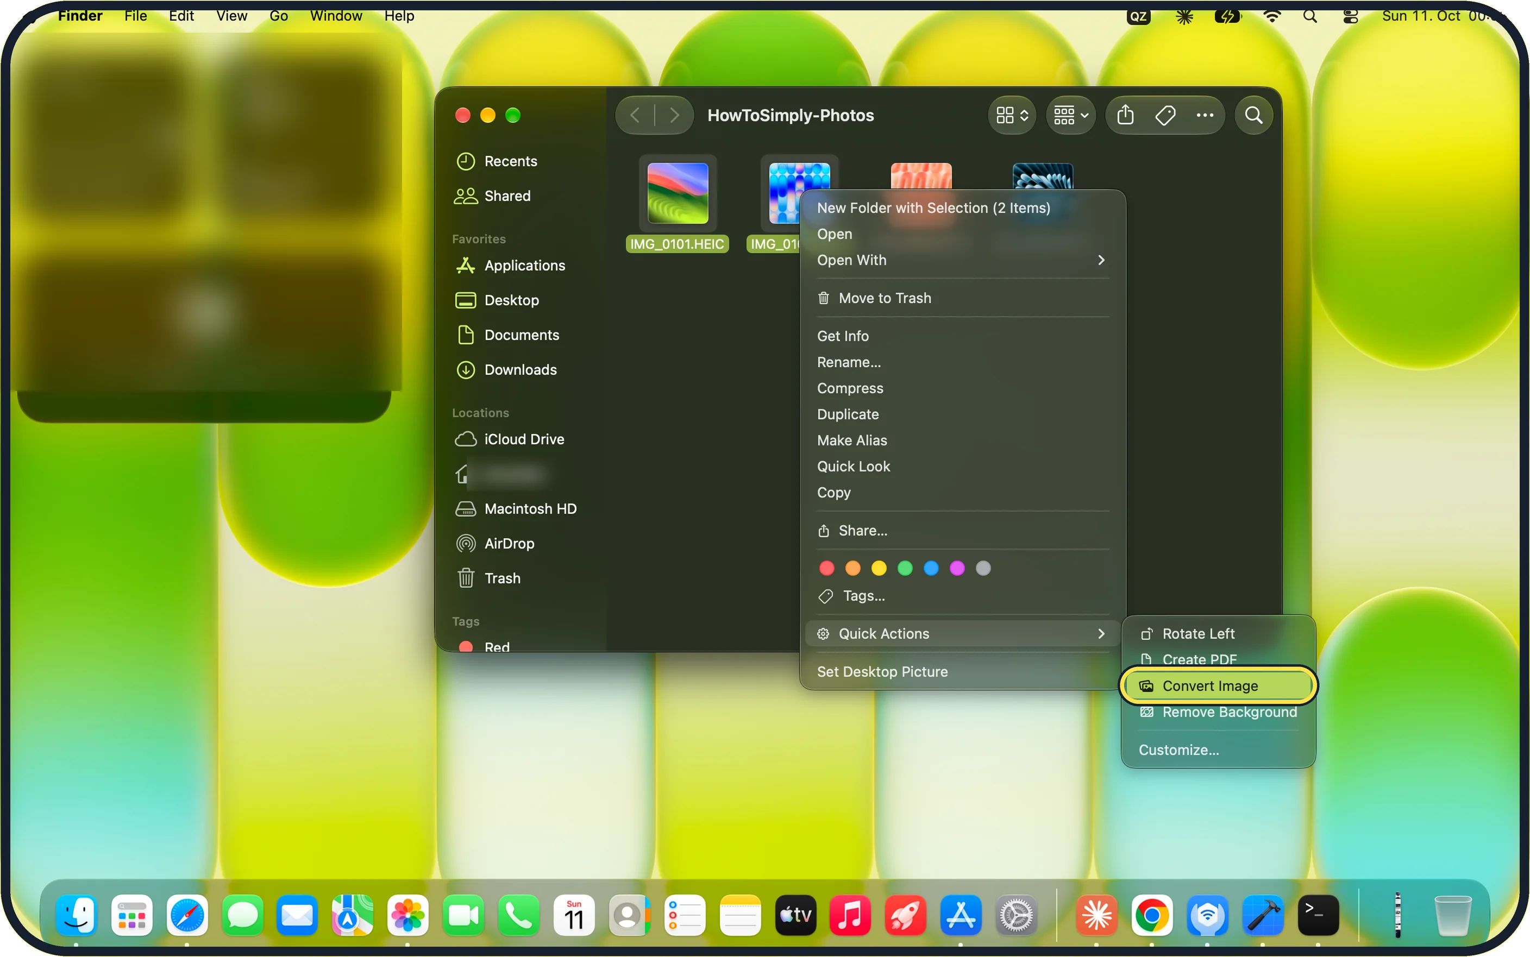
Task: Apply the blue color tag
Action: (931, 568)
